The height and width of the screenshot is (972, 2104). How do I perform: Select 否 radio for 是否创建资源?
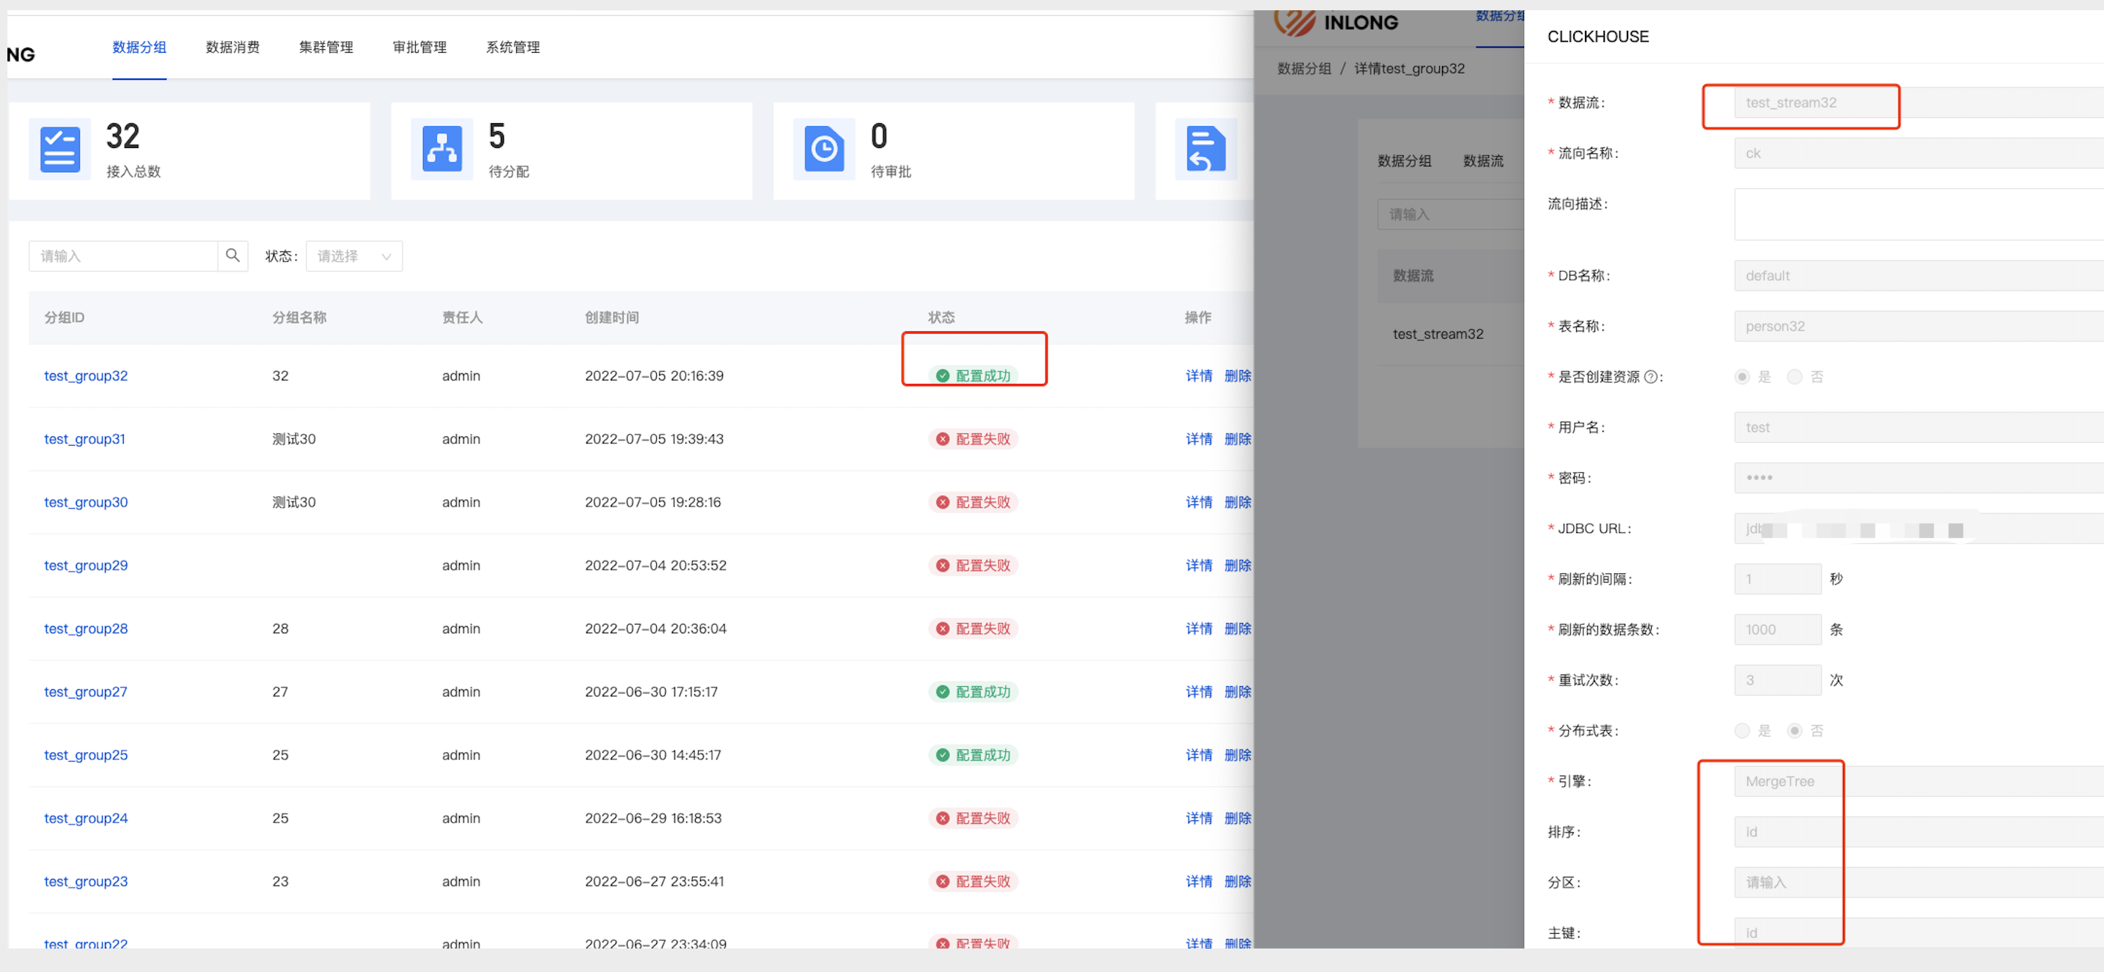click(x=1795, y=377)
